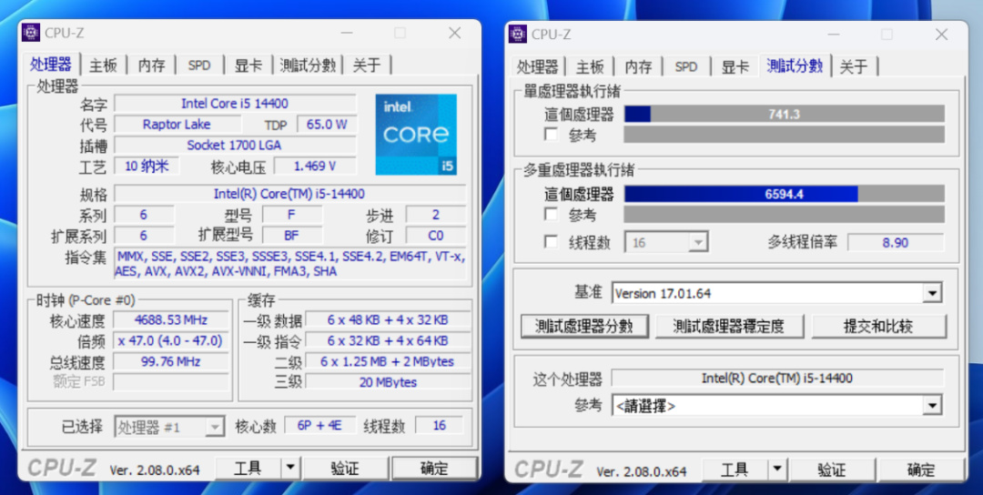Click the 多线程倍率 value 8.90

896,242
